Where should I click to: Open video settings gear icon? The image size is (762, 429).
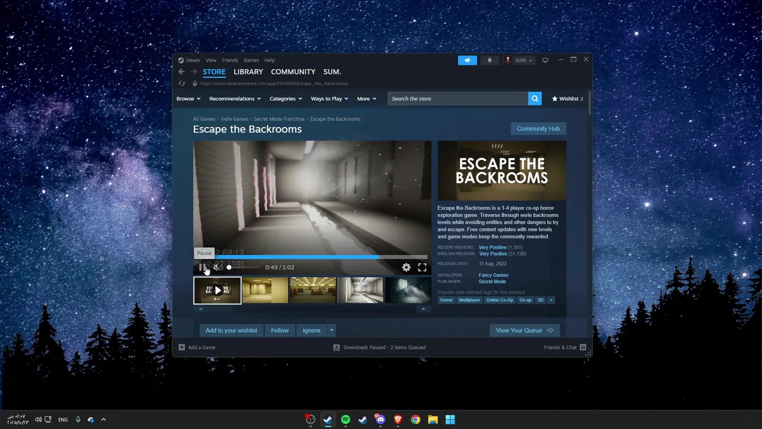click(x=406, y=268)
